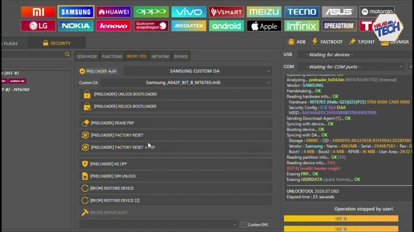Switch to the NETWORK tab
The height and width of the screenshot is (232, 414).
point(160,56)
